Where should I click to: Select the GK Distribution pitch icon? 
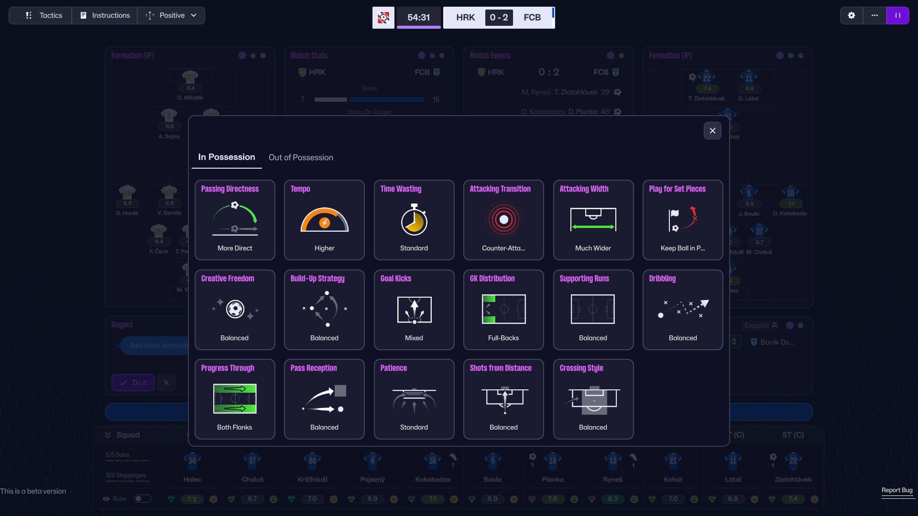coord(503,309)
